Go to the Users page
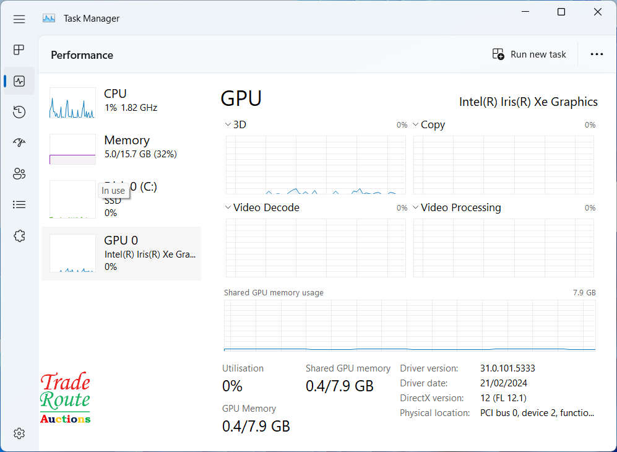617x452 pixels. (x=19, y=174)
